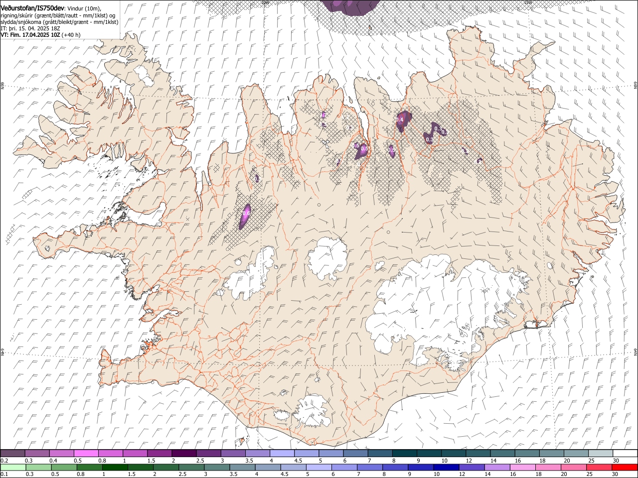Click the initial time line 'IT: þri. 15. 04. 2025 18Z'
The height and width of the screenshot is (478, 638).
(x=30, y=28)
